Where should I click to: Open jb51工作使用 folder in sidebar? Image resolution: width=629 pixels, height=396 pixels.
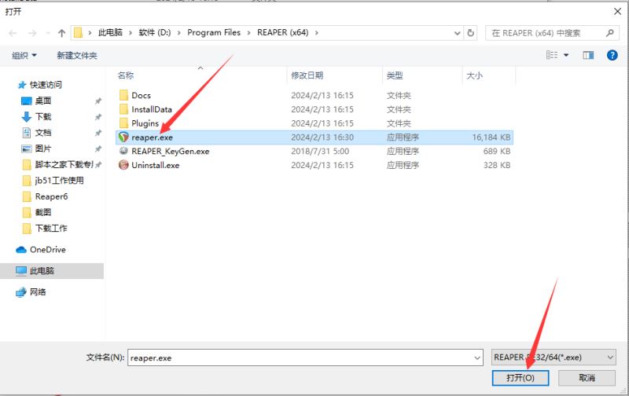(x=60, y=181)
